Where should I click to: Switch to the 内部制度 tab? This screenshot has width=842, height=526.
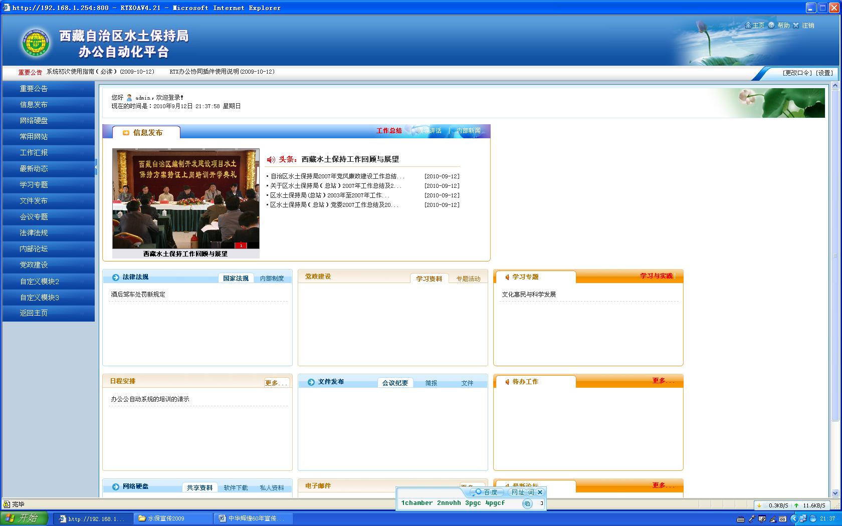pyautogui.click(x=272, y=279)
